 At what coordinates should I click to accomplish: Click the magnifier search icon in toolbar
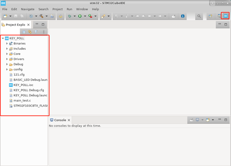199,16
